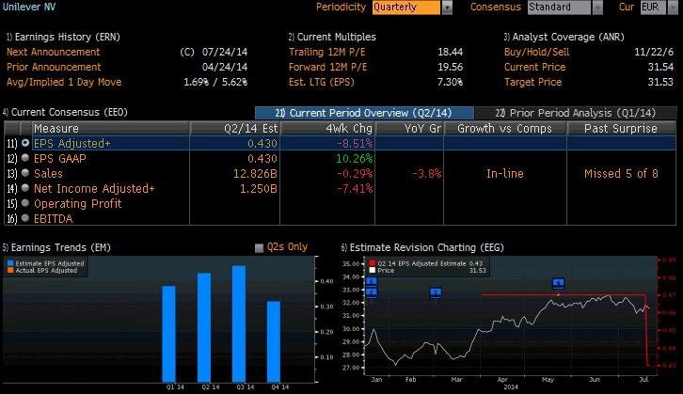Click the Trailing 12M P/E label

(326, 52)
